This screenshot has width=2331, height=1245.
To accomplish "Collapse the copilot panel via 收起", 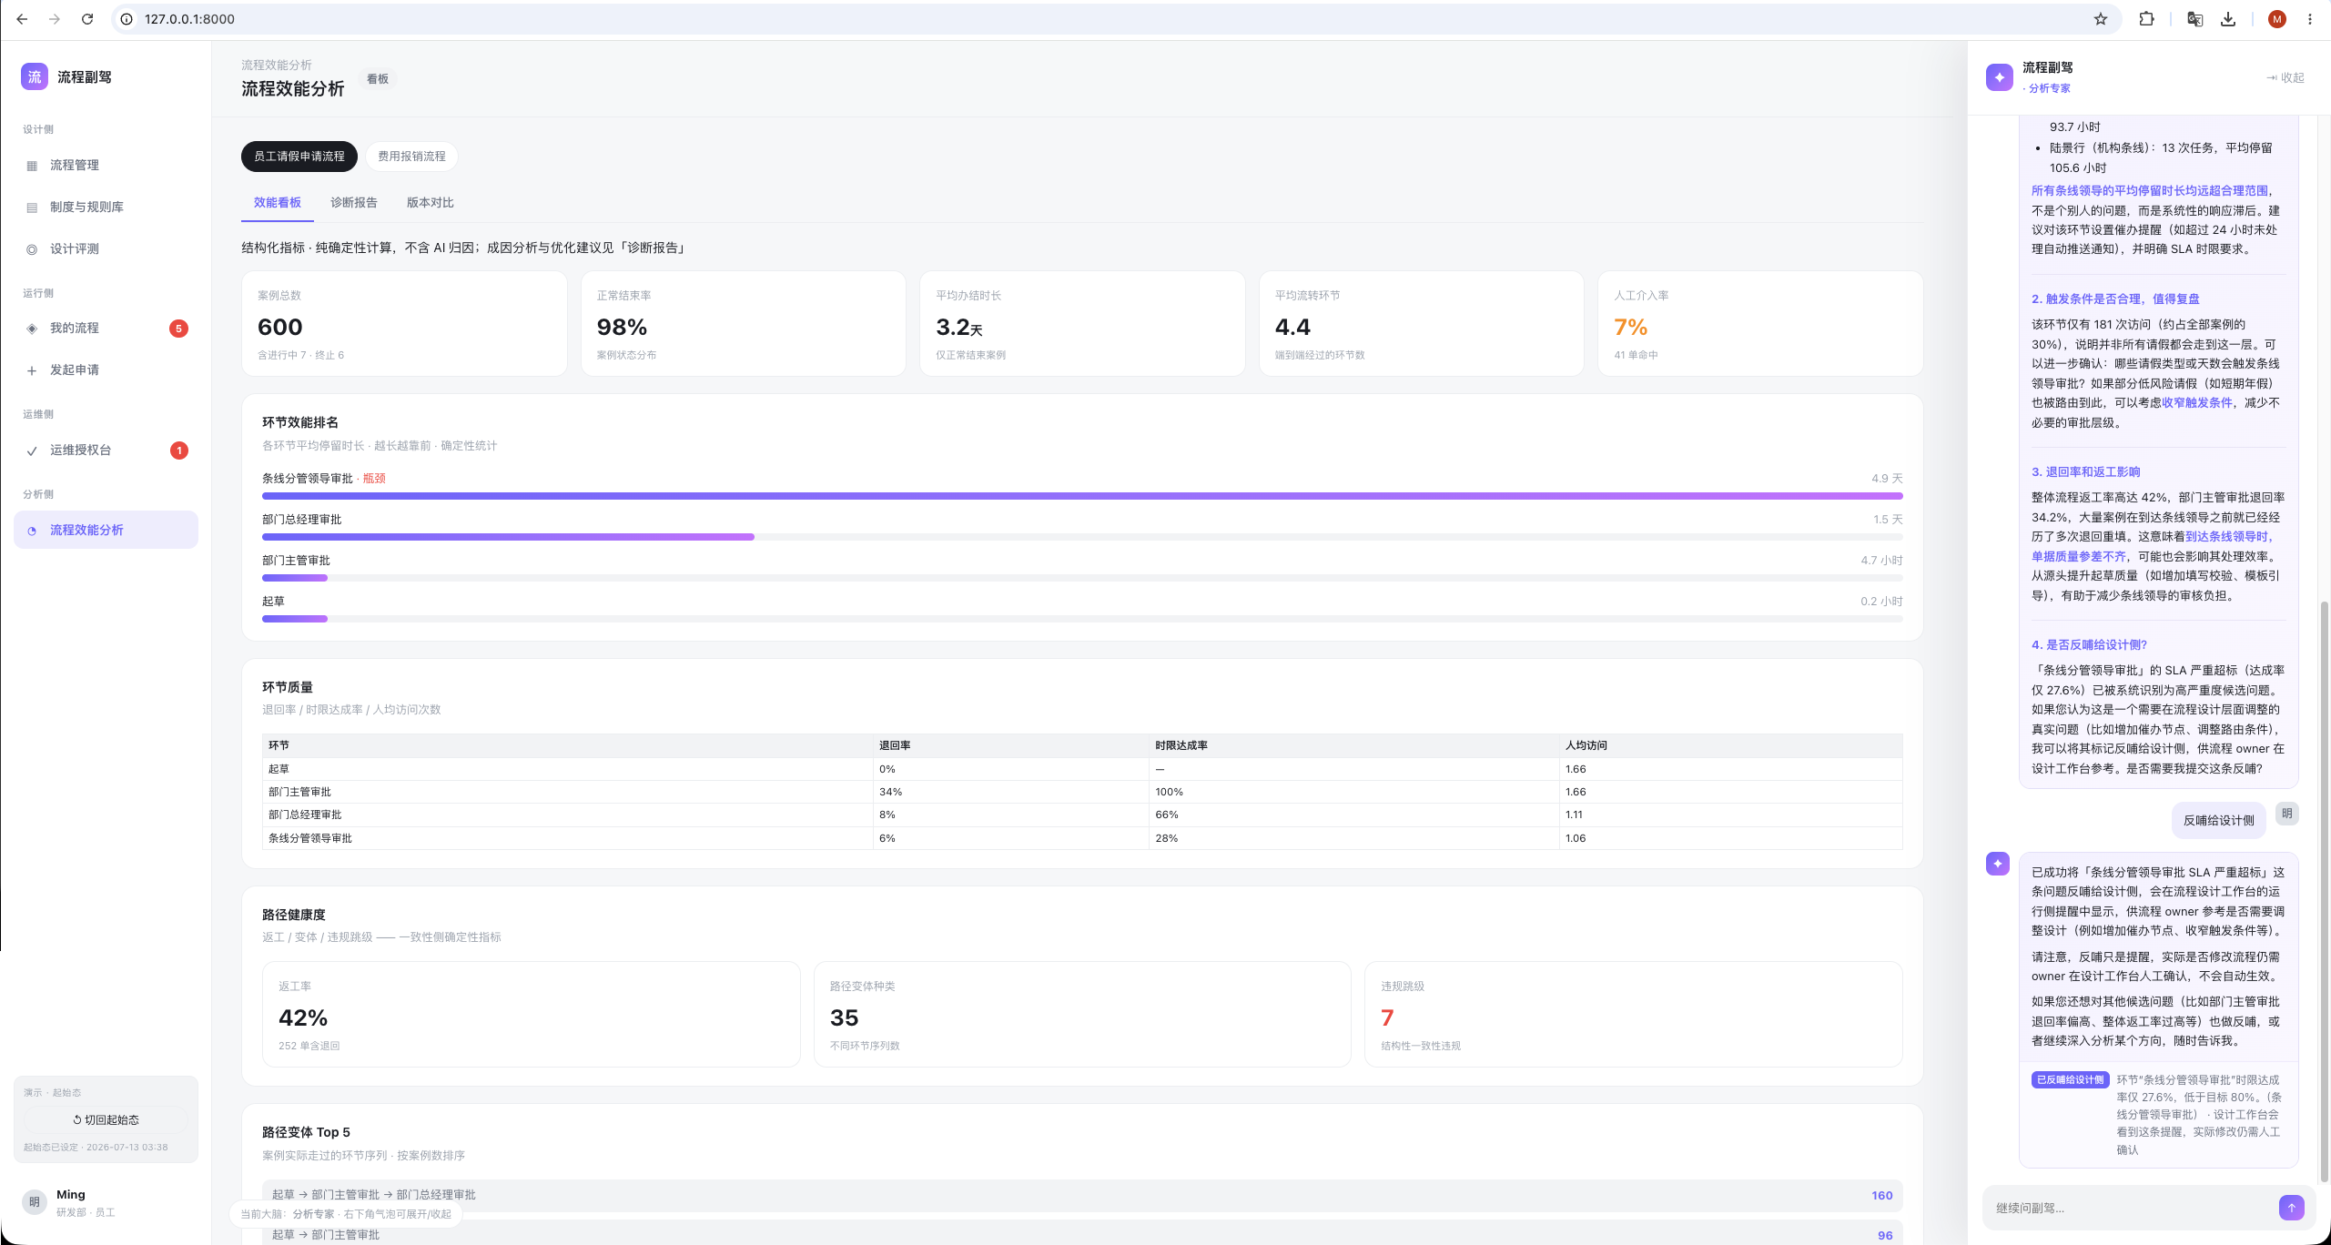I will click(2285, 77).
